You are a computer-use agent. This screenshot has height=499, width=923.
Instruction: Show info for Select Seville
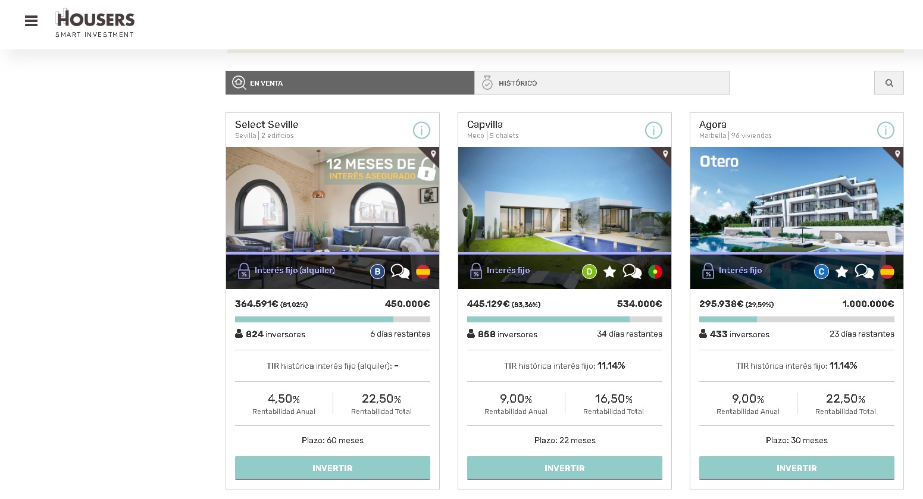(421, 130)
